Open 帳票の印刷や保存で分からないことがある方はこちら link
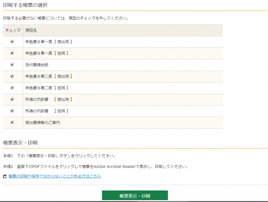 click(55, 176)
